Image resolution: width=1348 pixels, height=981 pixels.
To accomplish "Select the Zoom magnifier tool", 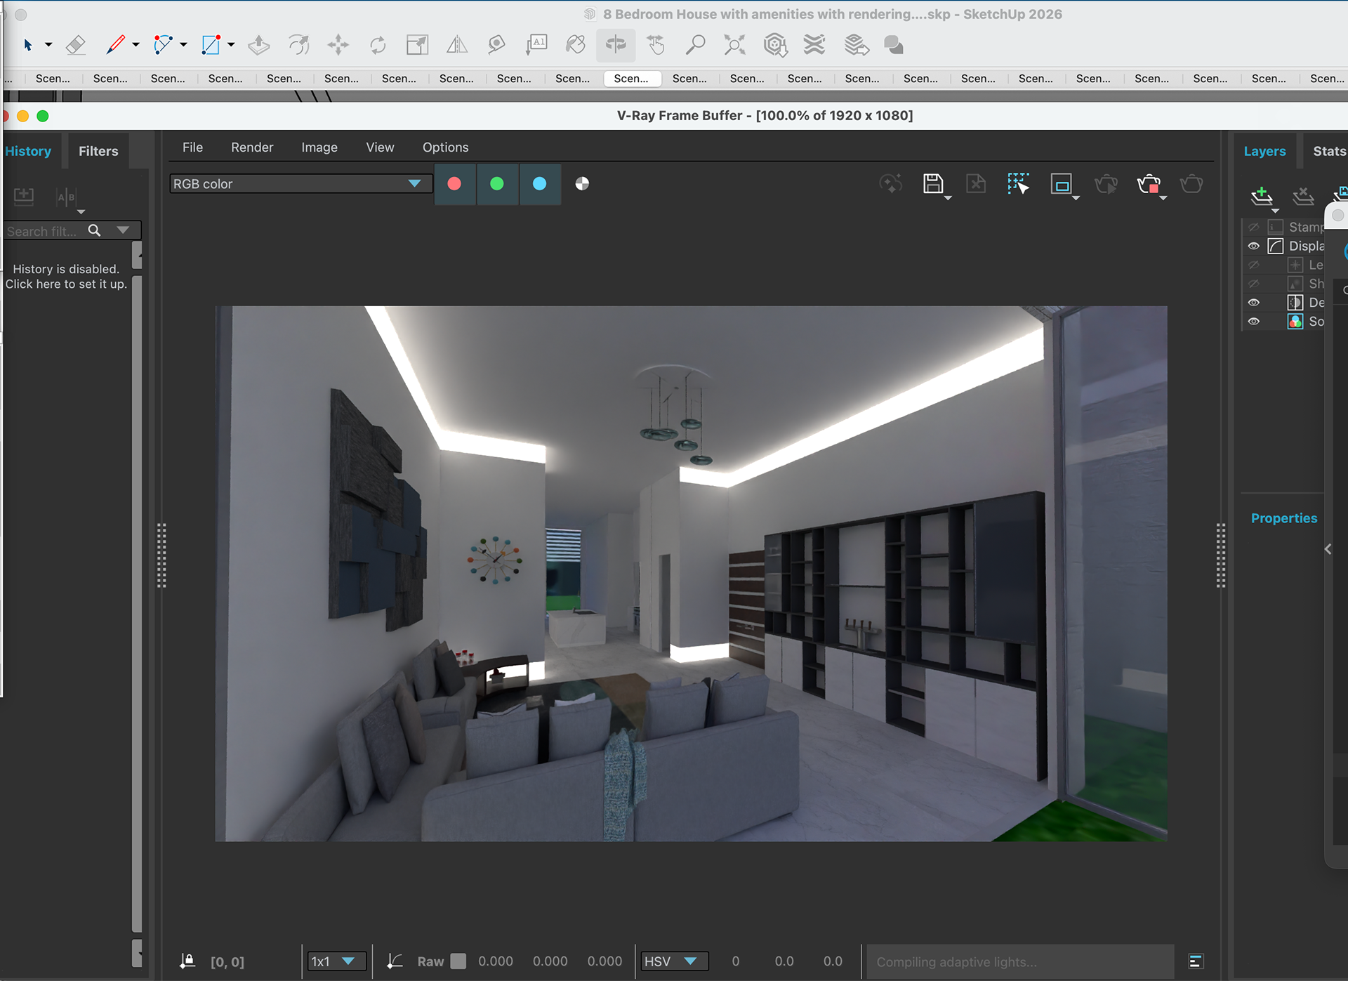I will click(x=695, y=45).
